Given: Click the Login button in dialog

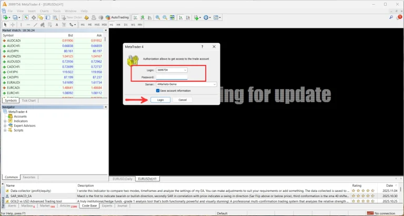Looking at the screenshot, I should [160, 100].
